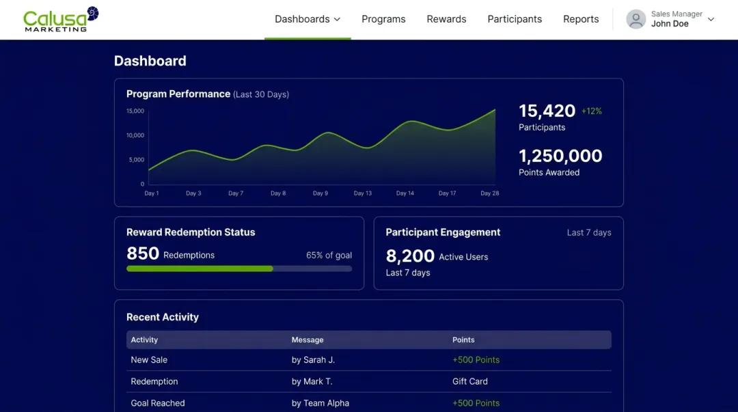Open the Dashboards dropdown menu
This screenshot has height=412, width=738.
click(307, 19)
